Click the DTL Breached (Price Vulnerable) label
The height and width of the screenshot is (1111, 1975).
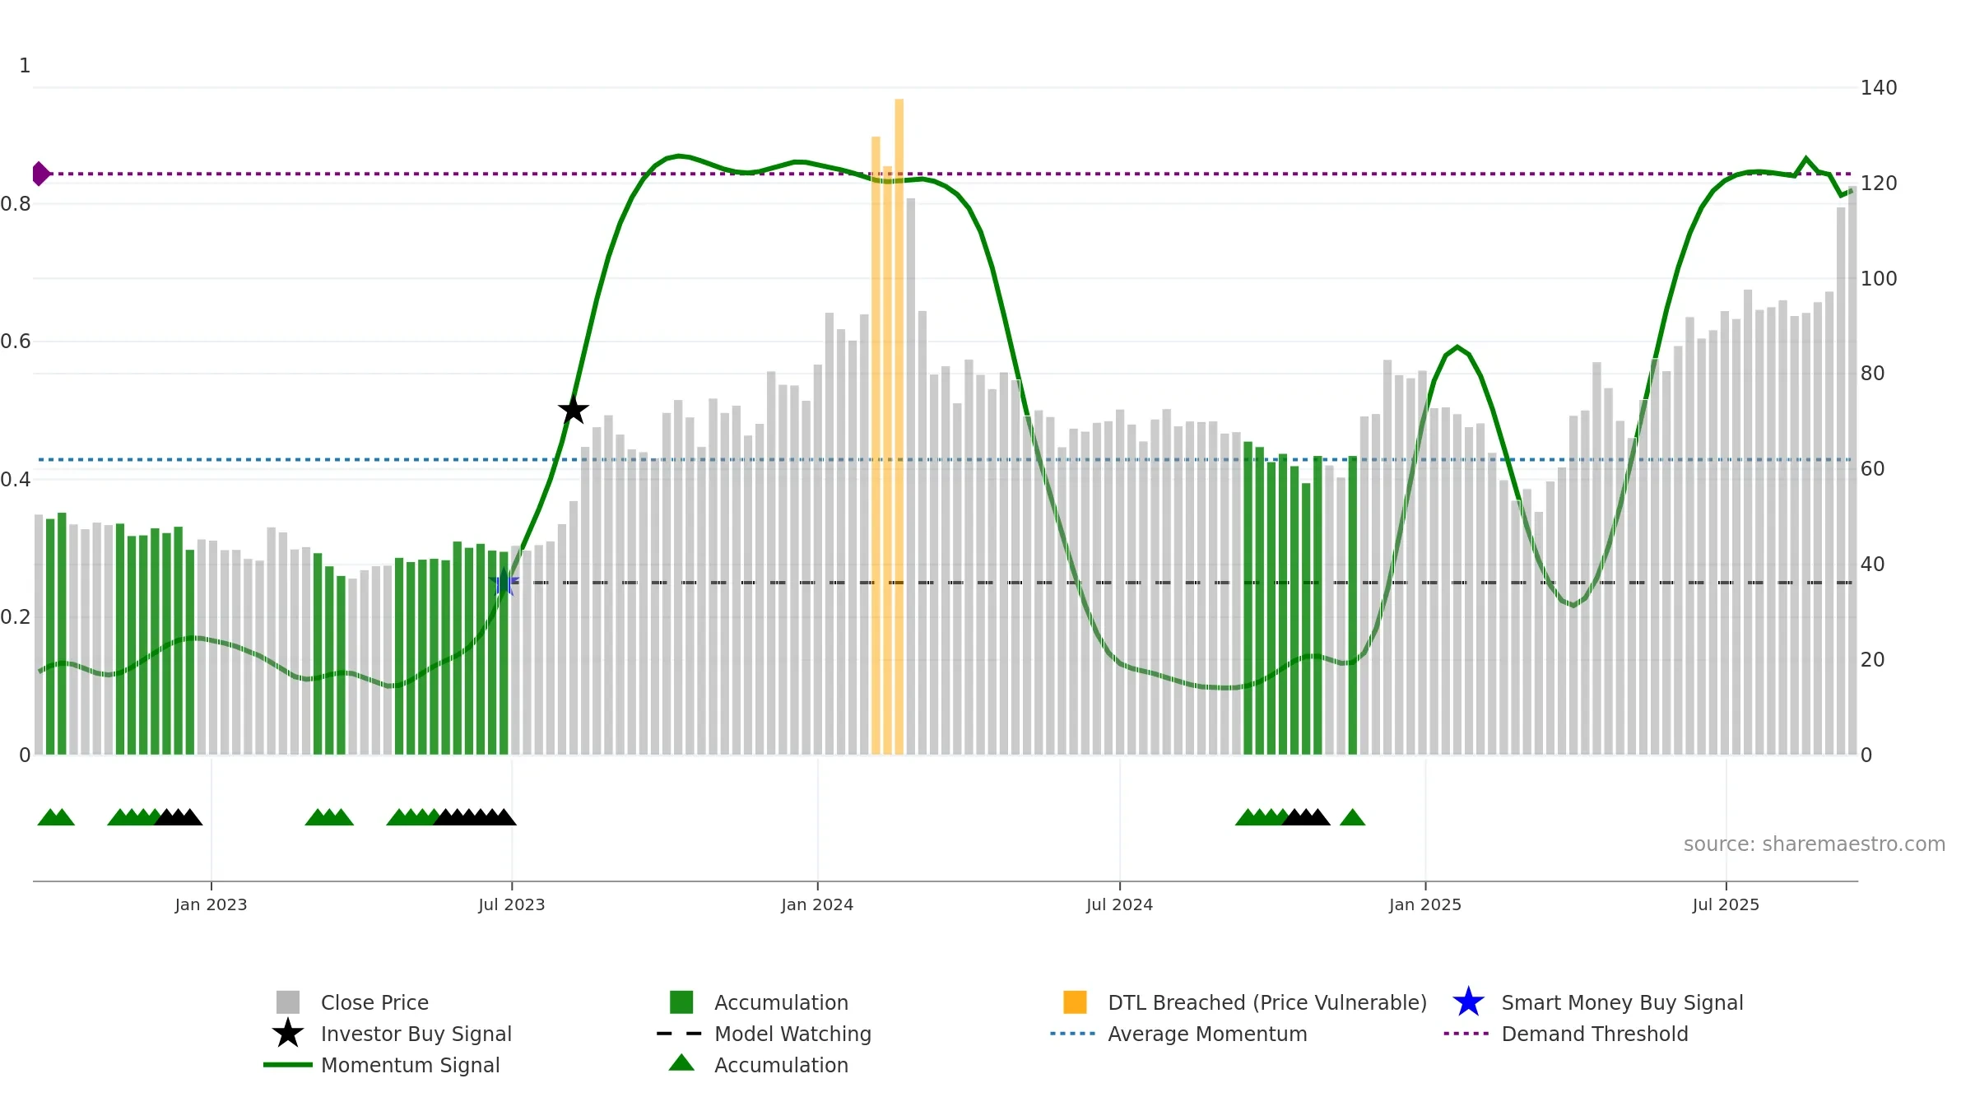[x=1267, y=1002]
